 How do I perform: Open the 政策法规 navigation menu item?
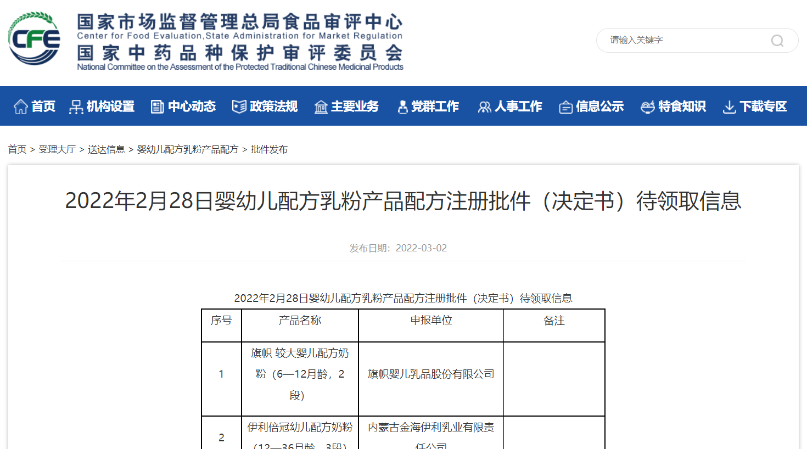pyautogui.click(x=273, y=106)
